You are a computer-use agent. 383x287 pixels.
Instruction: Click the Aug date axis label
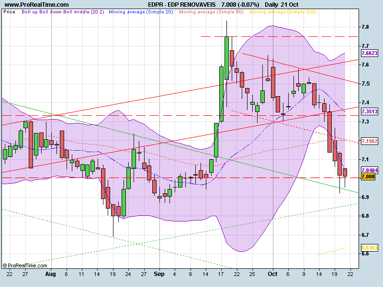click(x=51, y=274)
